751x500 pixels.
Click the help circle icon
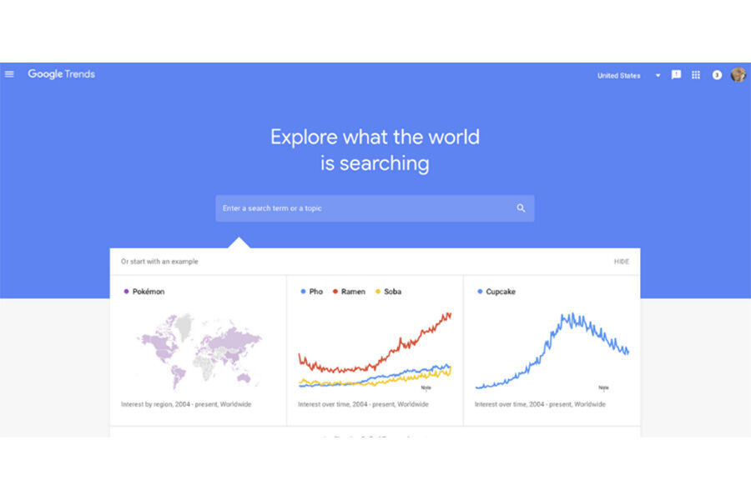(x=716, y=75)
